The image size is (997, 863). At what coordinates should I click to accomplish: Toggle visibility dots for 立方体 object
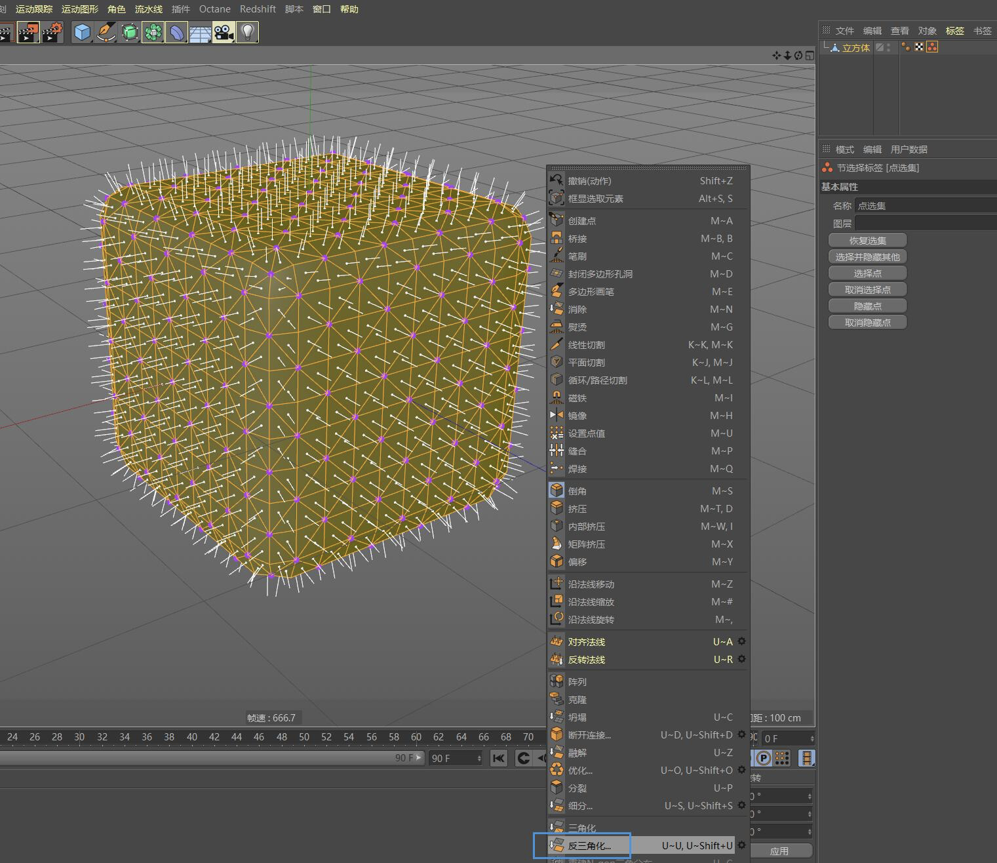click(889, 47)
